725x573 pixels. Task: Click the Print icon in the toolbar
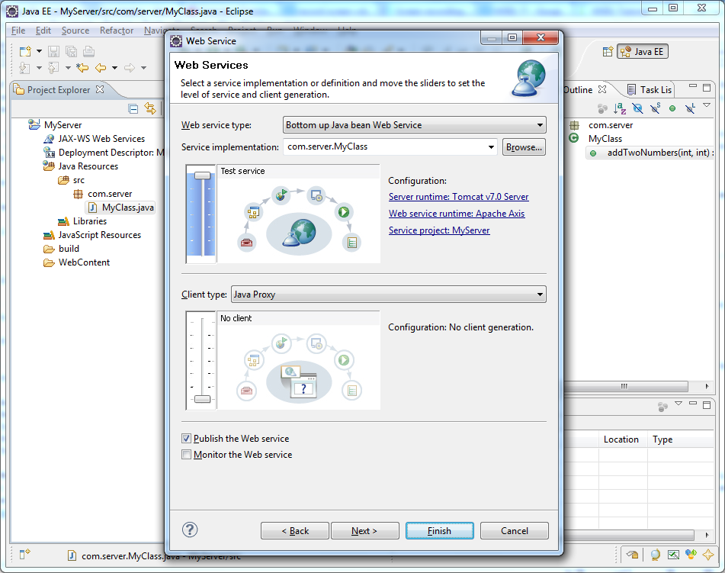point(88,51)
